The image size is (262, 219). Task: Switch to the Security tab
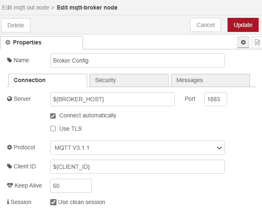point(129,80)
